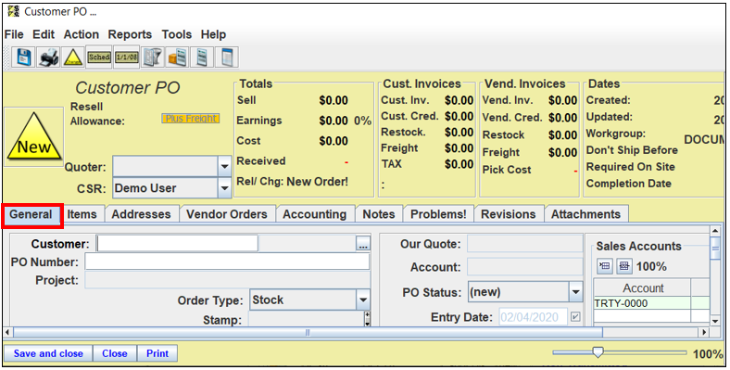Click the PO Number input field
Screen dimensions: 730x370
(x=227, y=262)
